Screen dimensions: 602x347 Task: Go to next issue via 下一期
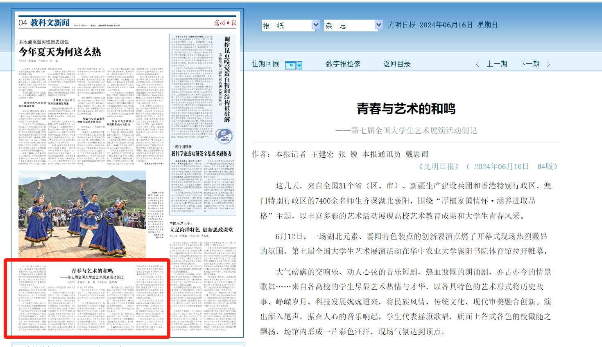coord(529,64)
